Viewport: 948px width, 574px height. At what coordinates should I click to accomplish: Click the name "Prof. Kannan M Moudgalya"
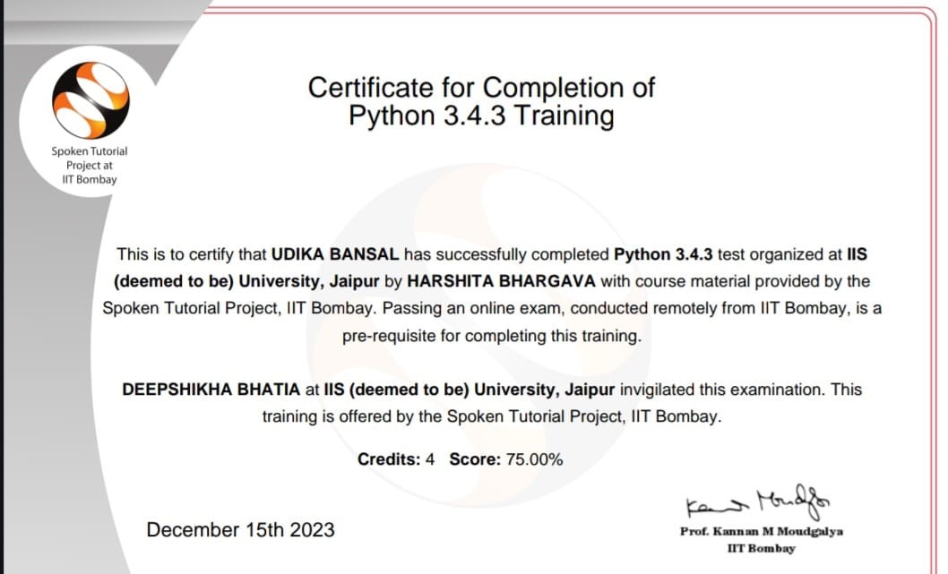coord(762,532)
